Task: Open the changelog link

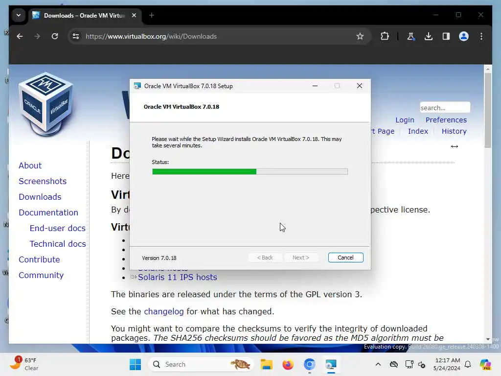Action: [163, 311]
